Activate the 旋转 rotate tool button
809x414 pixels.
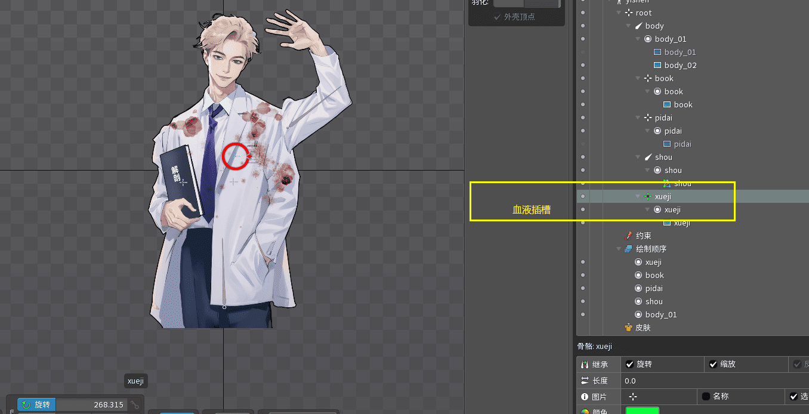coord(36,405)
